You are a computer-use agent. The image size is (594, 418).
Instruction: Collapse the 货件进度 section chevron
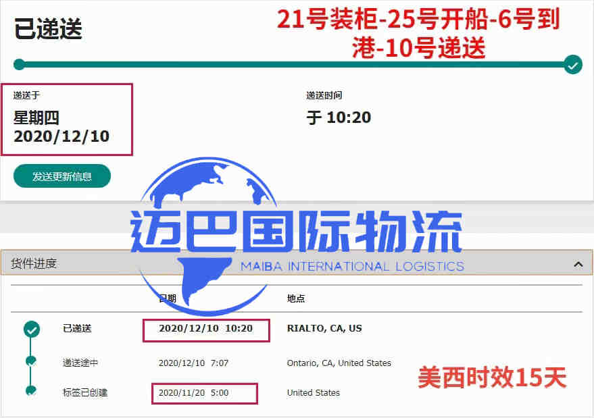coord(578,264)
